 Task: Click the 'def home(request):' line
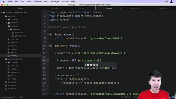[x=62, y=35]
